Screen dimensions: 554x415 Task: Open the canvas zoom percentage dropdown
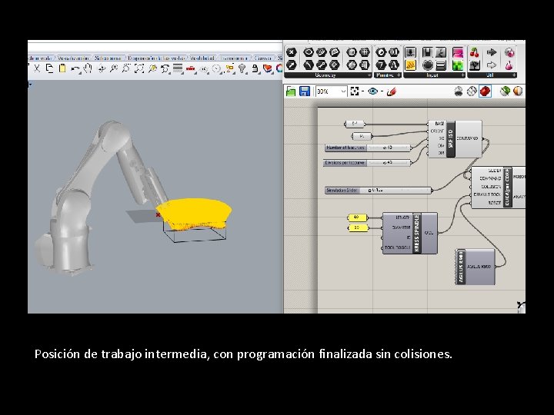coord(332,91)
